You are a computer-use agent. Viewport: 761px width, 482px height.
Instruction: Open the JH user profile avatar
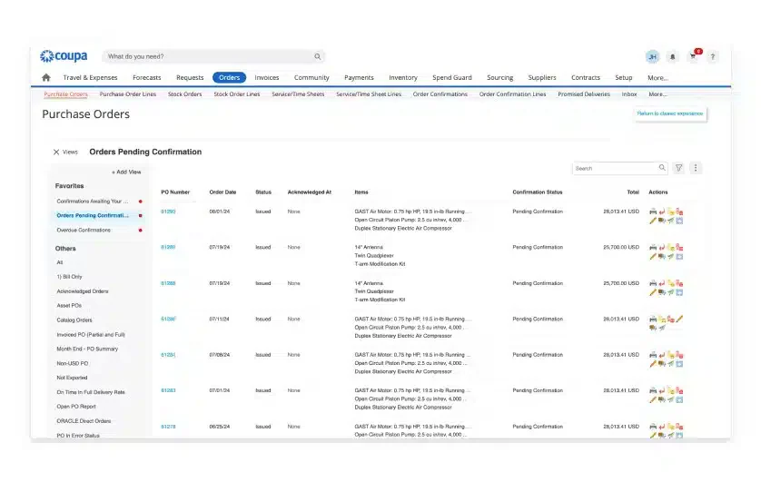[653, 57]
